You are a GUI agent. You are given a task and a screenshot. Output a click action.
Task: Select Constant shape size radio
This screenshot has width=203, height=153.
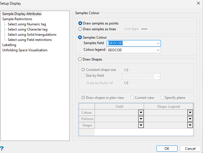click(x=83, y=70)
